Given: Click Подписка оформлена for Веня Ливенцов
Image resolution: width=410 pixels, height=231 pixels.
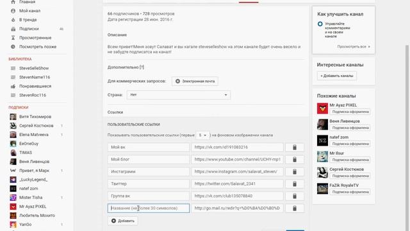Looking at the screenshot, I should [x=350, y=128].
